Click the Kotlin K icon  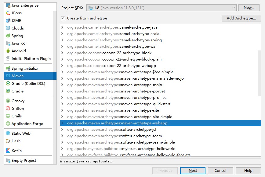[x=8, y=151]
